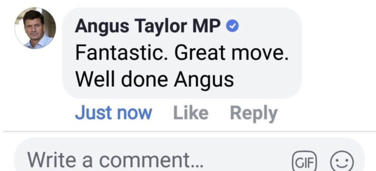This screenshot has height=171, width=376.
Task: Like the 'Fantastic. Great move.' comment
Action: pos(191,113)
